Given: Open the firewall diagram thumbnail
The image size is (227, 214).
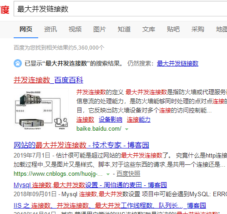Looking at the screenshot, I should coord(41,109).
